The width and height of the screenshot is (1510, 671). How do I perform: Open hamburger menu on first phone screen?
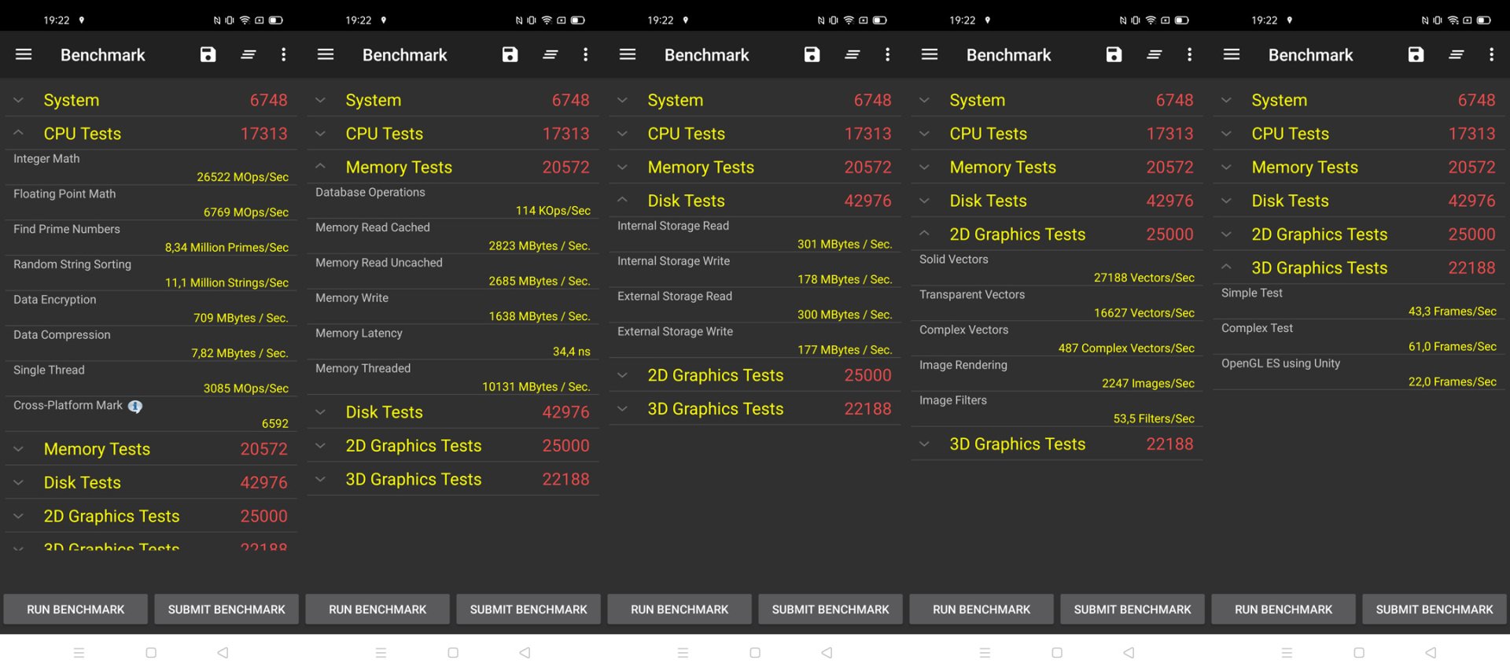pyautogui.click(x=24, y=54)
